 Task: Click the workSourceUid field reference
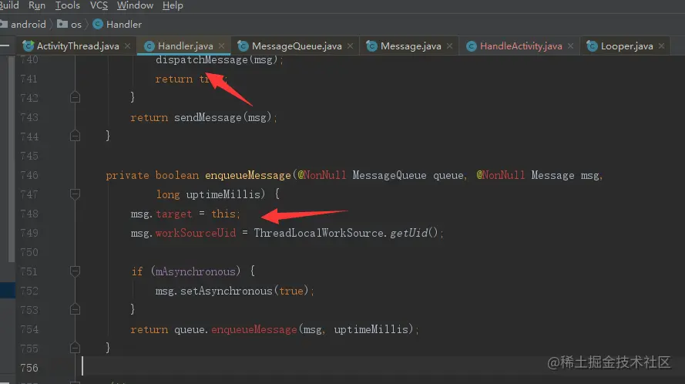[x=196, y=233]
